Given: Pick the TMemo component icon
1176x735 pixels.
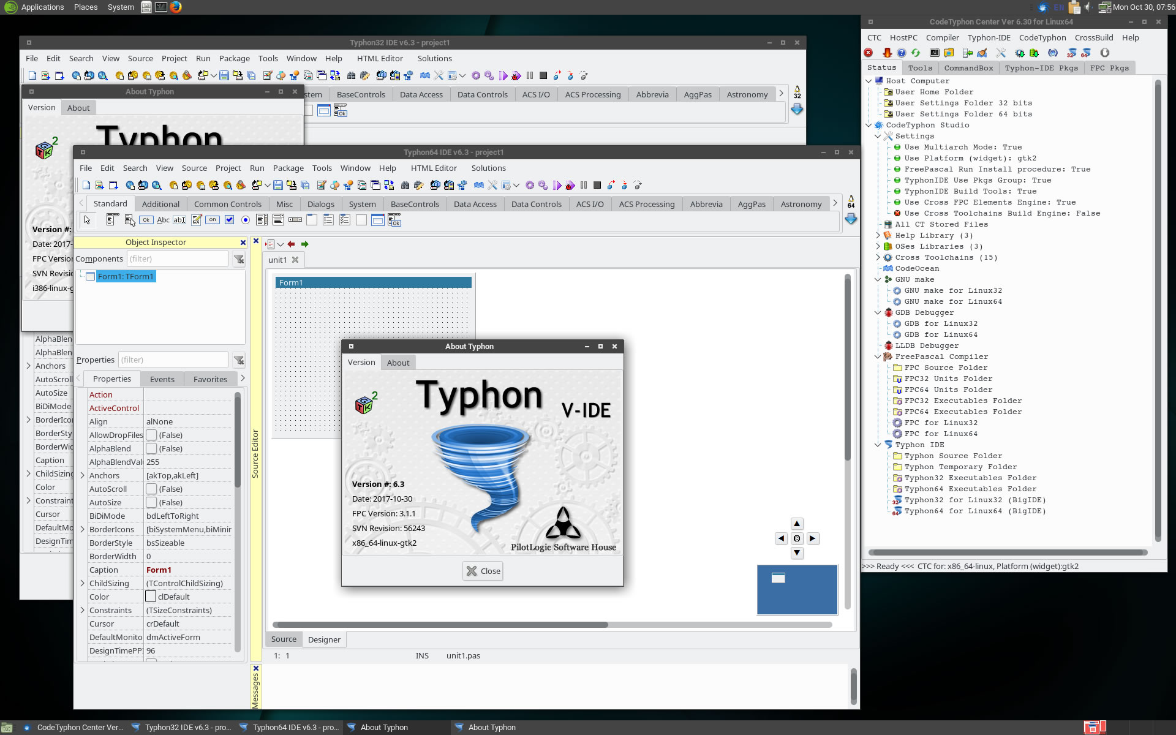Looking at the screenshot, I should 196,220.
